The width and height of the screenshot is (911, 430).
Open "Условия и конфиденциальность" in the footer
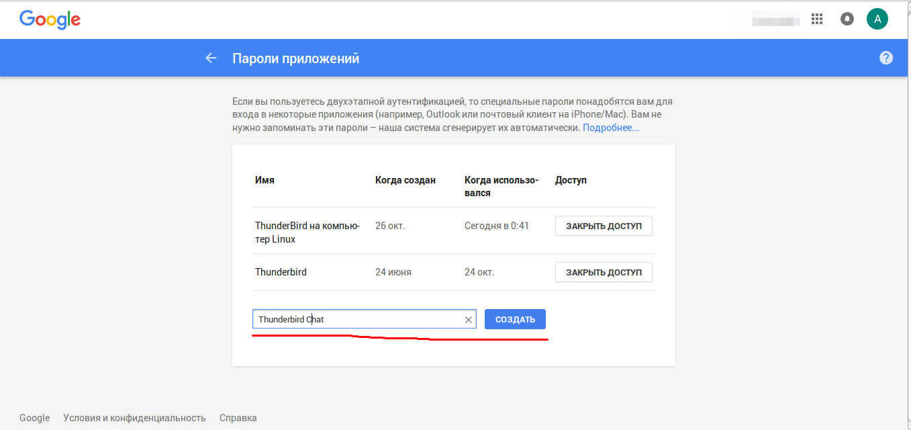tap(134, 418)
